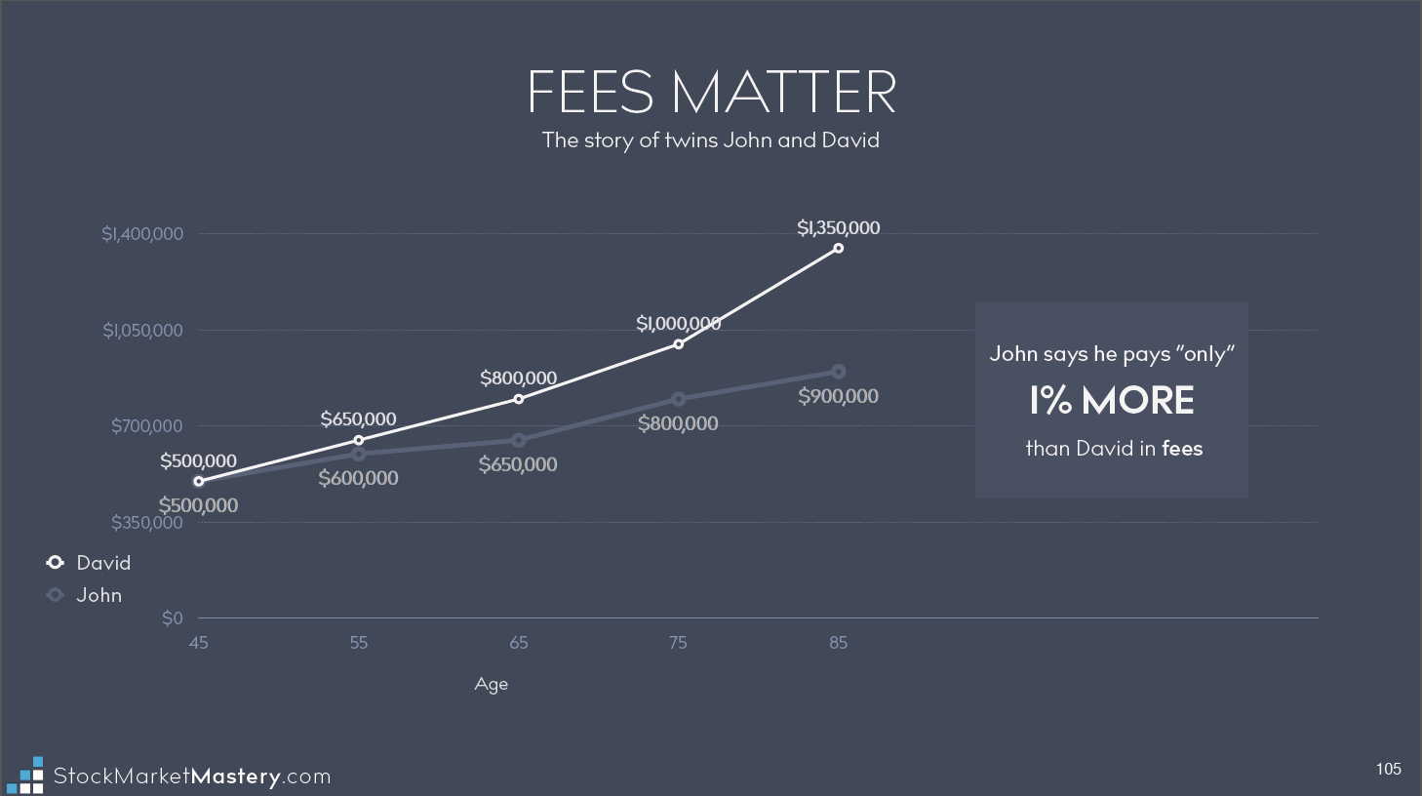Click the $1,350,000 data label

pos(838,227)
